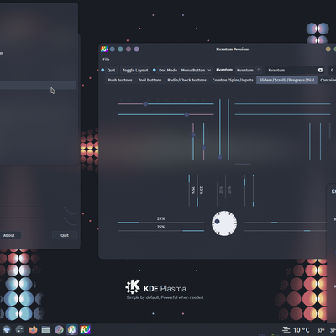The width and height of the screenshot is (336, 336).
Task: Open the file manager from the taskbar
Action: (46, 330)
